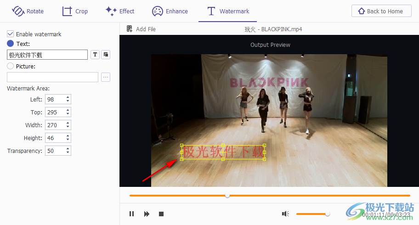Image resolution: width=419 pixels, height=225 pixels.
Task: Click the watermark text box in preview
Action: click(x=223, y=152)
